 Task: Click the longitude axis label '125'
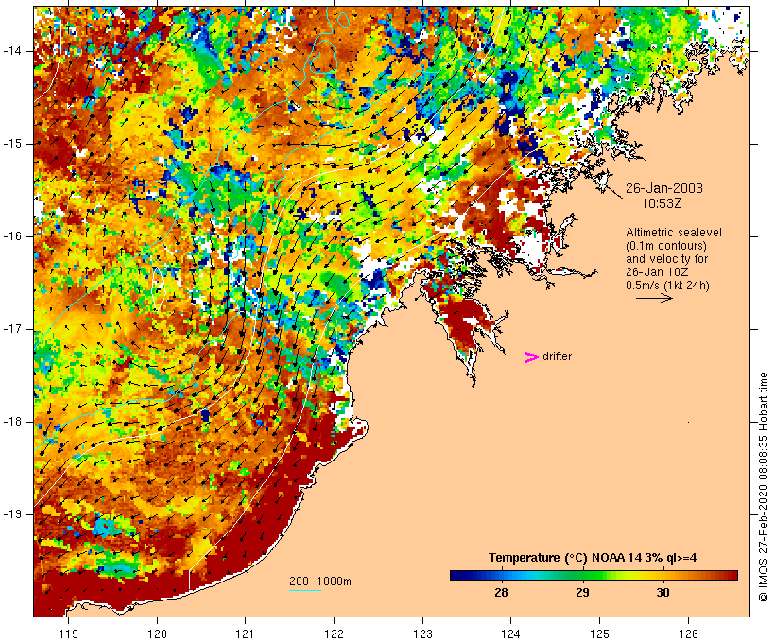599,634
